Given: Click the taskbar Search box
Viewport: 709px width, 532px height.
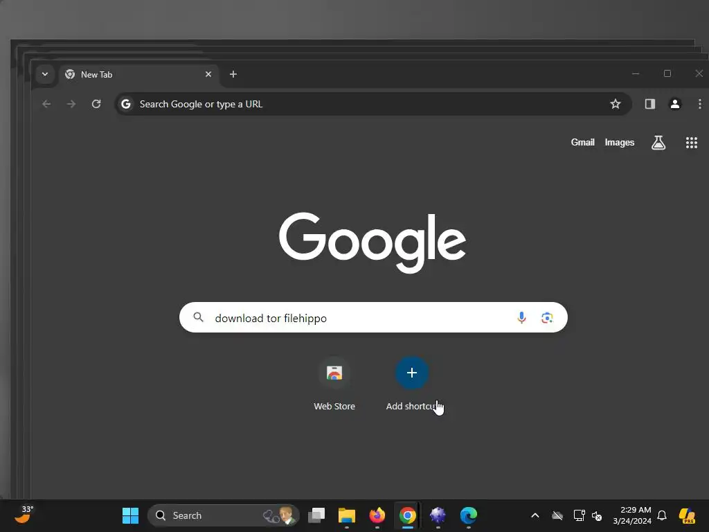Looking at the screenshot, I should (x=224, y=515).
